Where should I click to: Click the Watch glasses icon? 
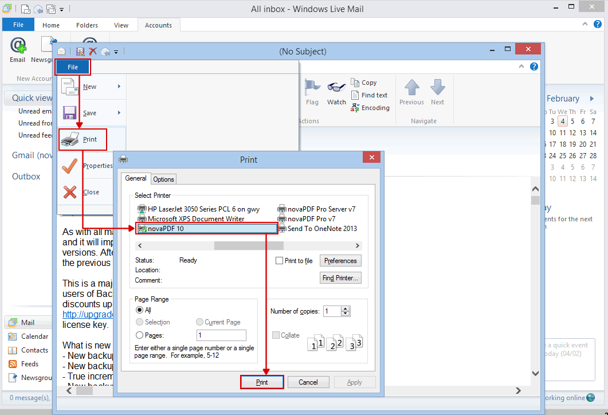coord(336,92)
